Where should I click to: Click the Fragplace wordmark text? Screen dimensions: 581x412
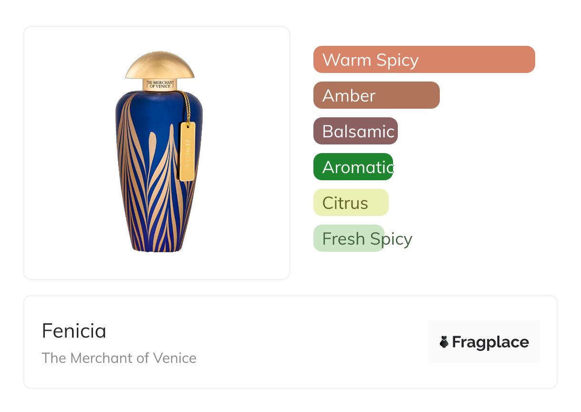coord(490,342)
